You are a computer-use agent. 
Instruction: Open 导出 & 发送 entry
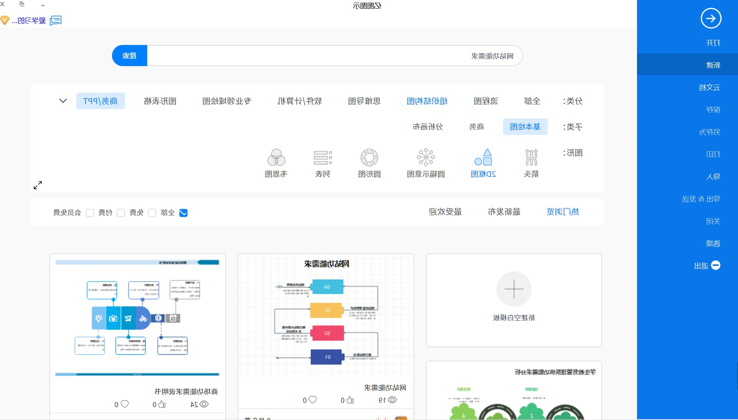point(701,199)
